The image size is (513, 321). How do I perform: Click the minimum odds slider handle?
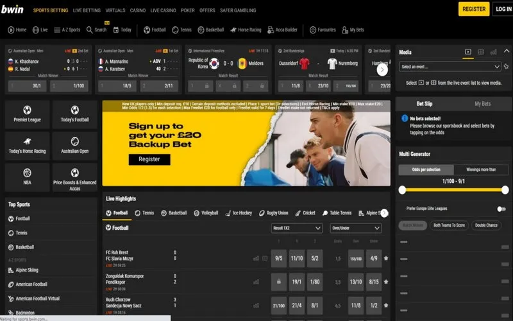click(x=403, y=190)
